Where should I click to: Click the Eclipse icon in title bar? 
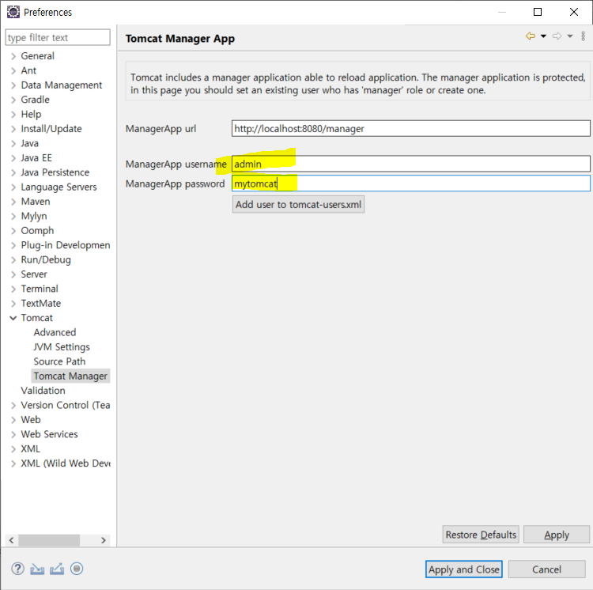(13, 12)
